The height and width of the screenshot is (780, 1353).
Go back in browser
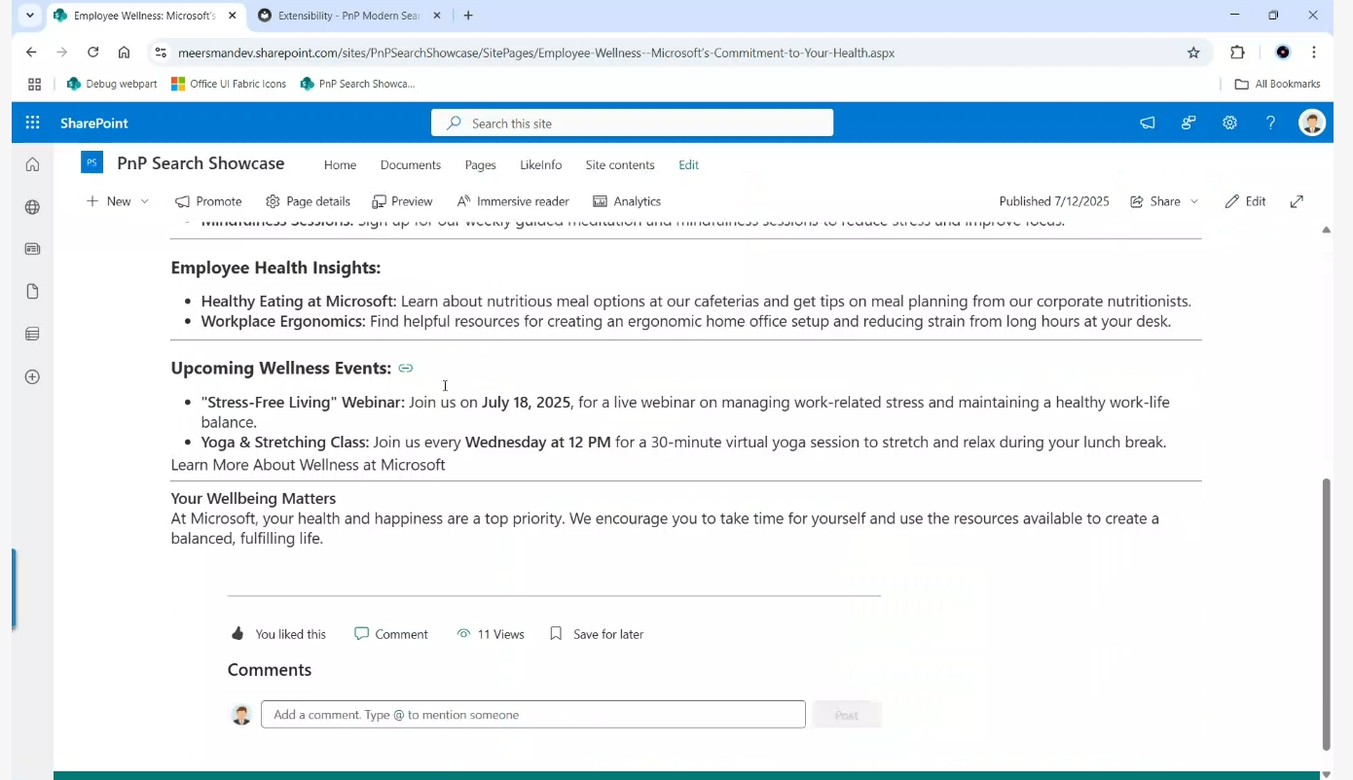click(x=31, y=53)
